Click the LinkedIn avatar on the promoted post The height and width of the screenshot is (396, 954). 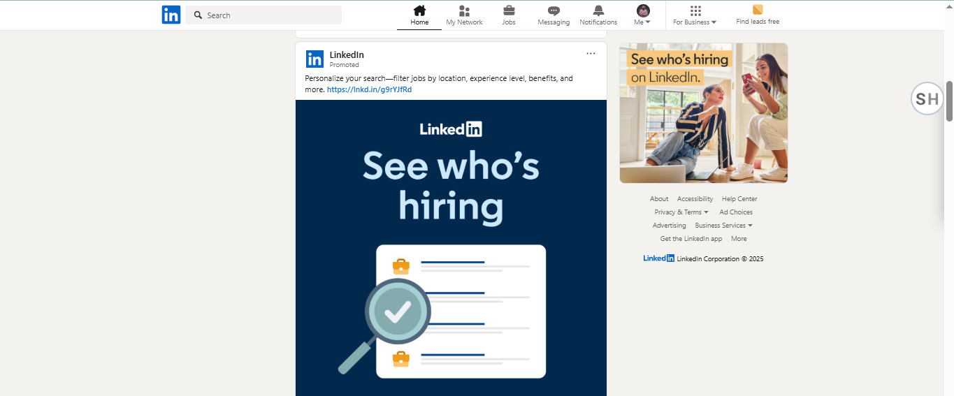point(315,59)
